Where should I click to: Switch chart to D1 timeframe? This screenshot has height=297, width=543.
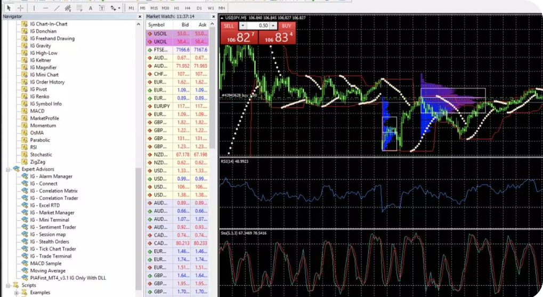coord(199,8)
